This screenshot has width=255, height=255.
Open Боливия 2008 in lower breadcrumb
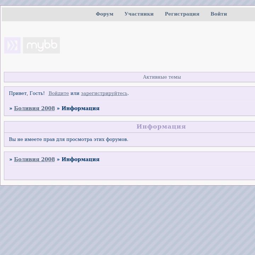[x=34, y=159]
